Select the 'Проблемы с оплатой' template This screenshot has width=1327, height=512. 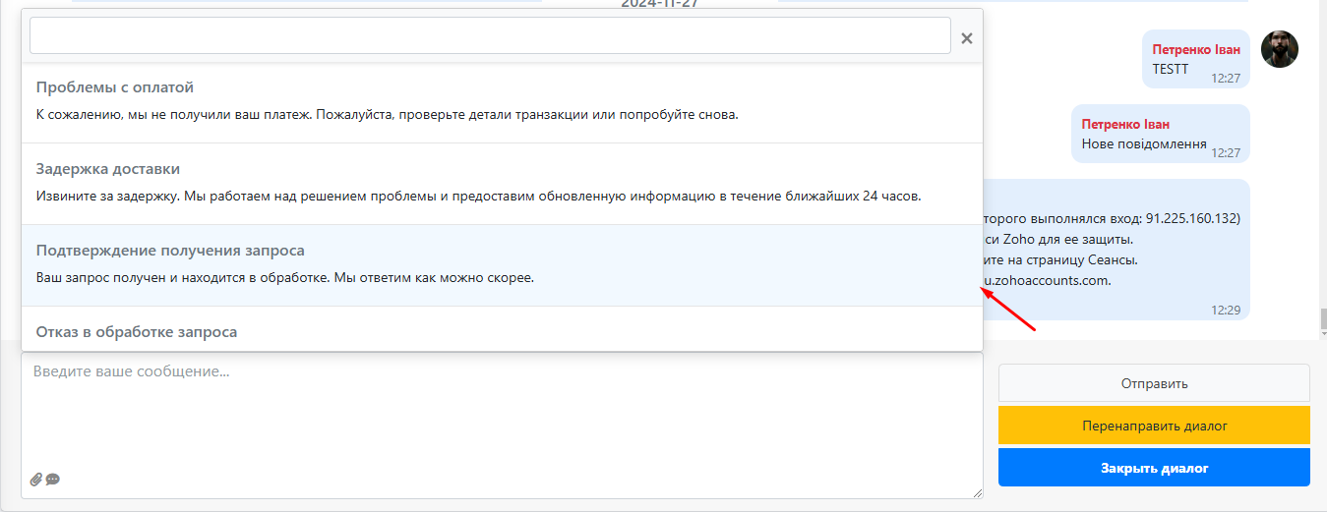pyautogui.click(x=502, y=102)
